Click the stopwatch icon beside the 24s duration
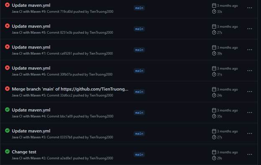The height and width of the screenshot is (165, 261). (214, 95)
